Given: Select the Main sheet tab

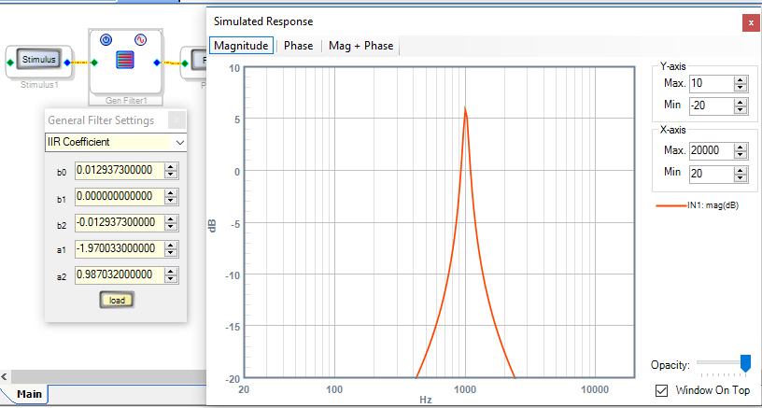Looking at the screenshot, I should click(29, 394).
